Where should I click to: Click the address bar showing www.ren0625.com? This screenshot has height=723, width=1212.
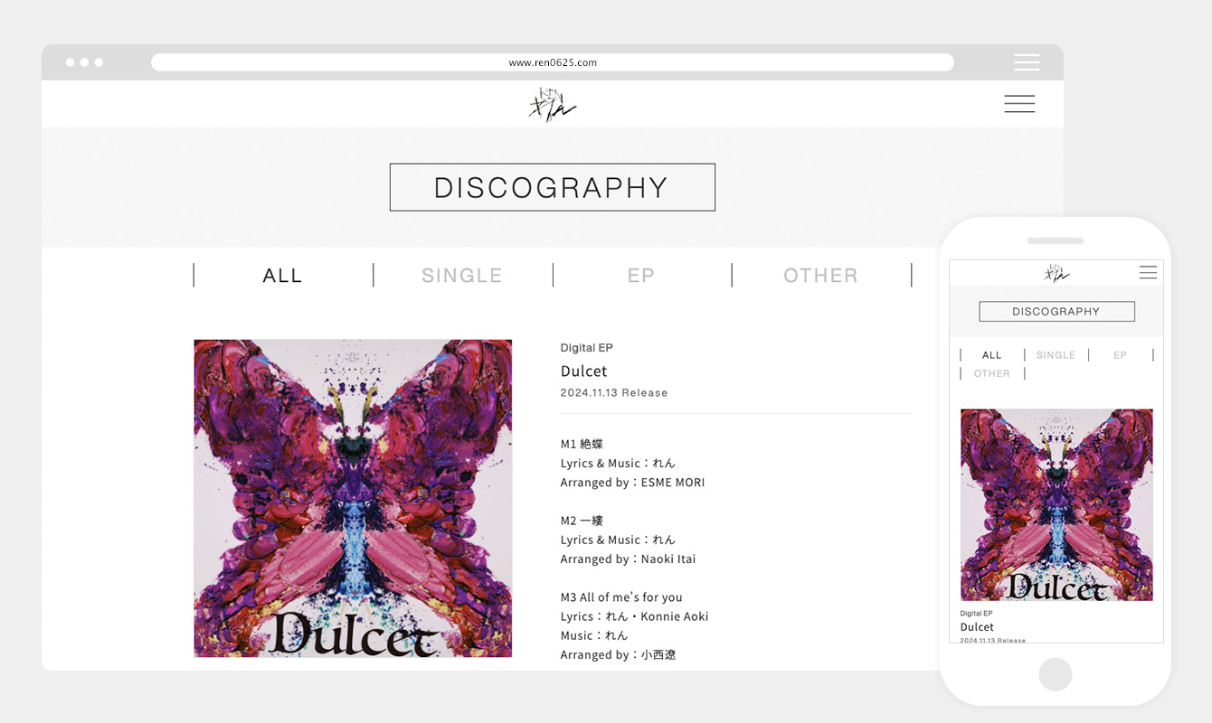click(552, 62)
